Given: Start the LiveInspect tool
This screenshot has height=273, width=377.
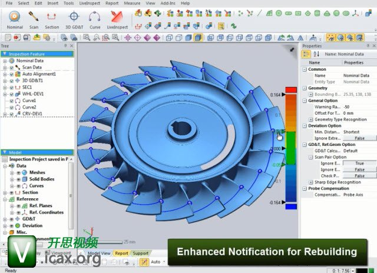Looking at the screenshot, I should [x=118, y=18].
